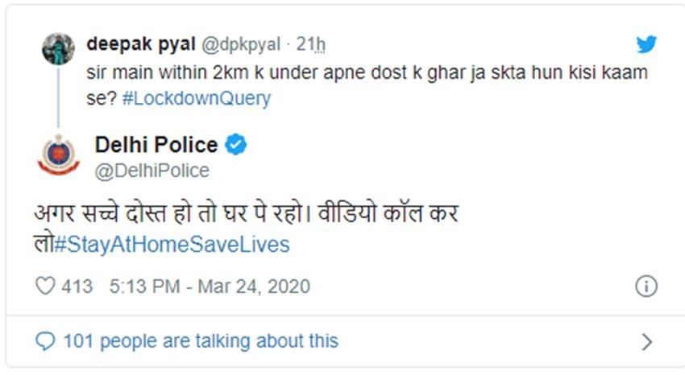The image size is (685, 375).
Task: Open deepak pyal's profile name
Action: pyautogui.click(x=140, y=43)
